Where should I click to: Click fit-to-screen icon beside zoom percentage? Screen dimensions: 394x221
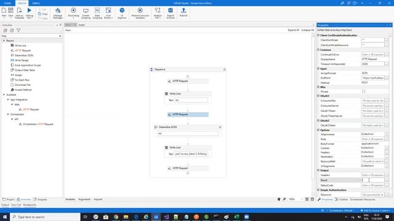pyautogui.click(x=307, y=199)
